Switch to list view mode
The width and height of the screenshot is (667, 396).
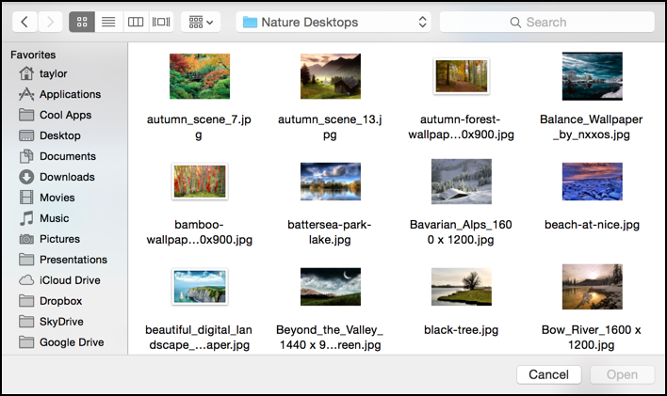point(108,21)
